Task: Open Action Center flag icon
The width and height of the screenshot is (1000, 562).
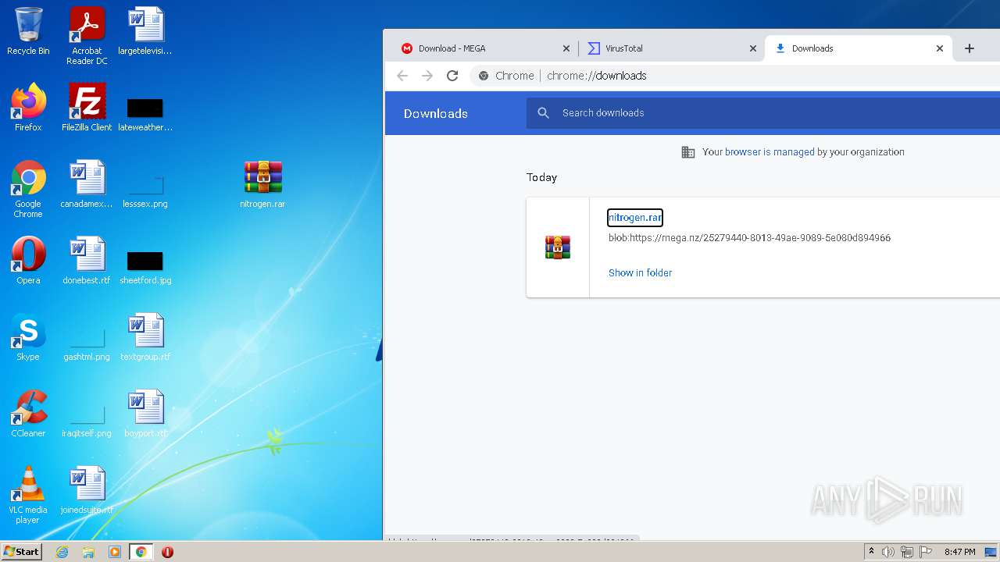Action: 926,552
